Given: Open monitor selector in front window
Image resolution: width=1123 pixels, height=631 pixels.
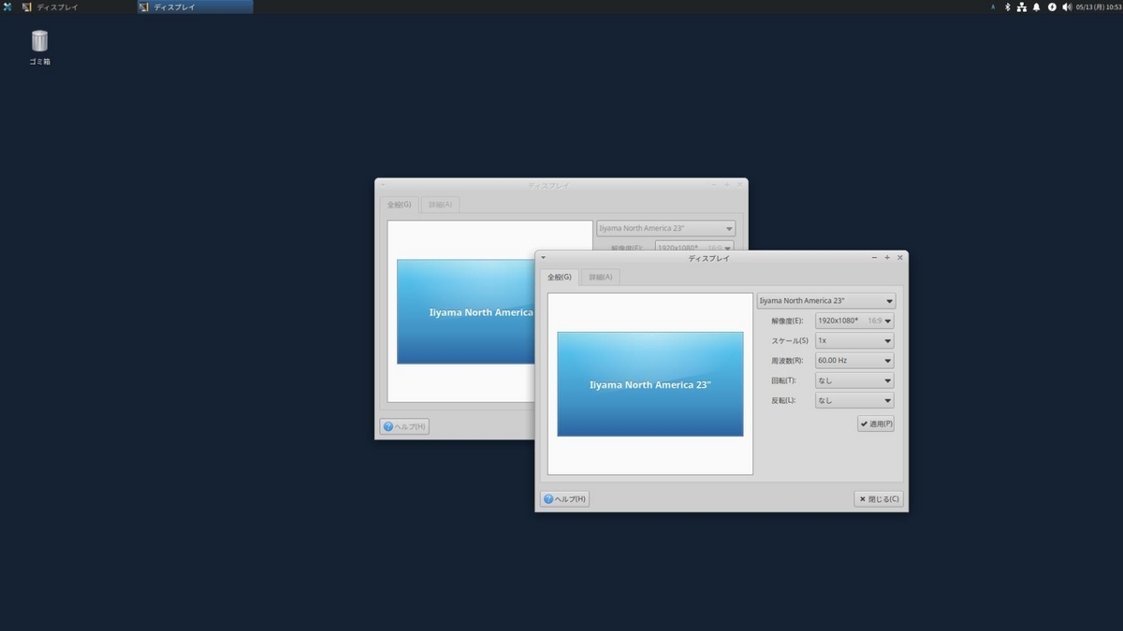Looking at the screenshot, I should point(826,301).
